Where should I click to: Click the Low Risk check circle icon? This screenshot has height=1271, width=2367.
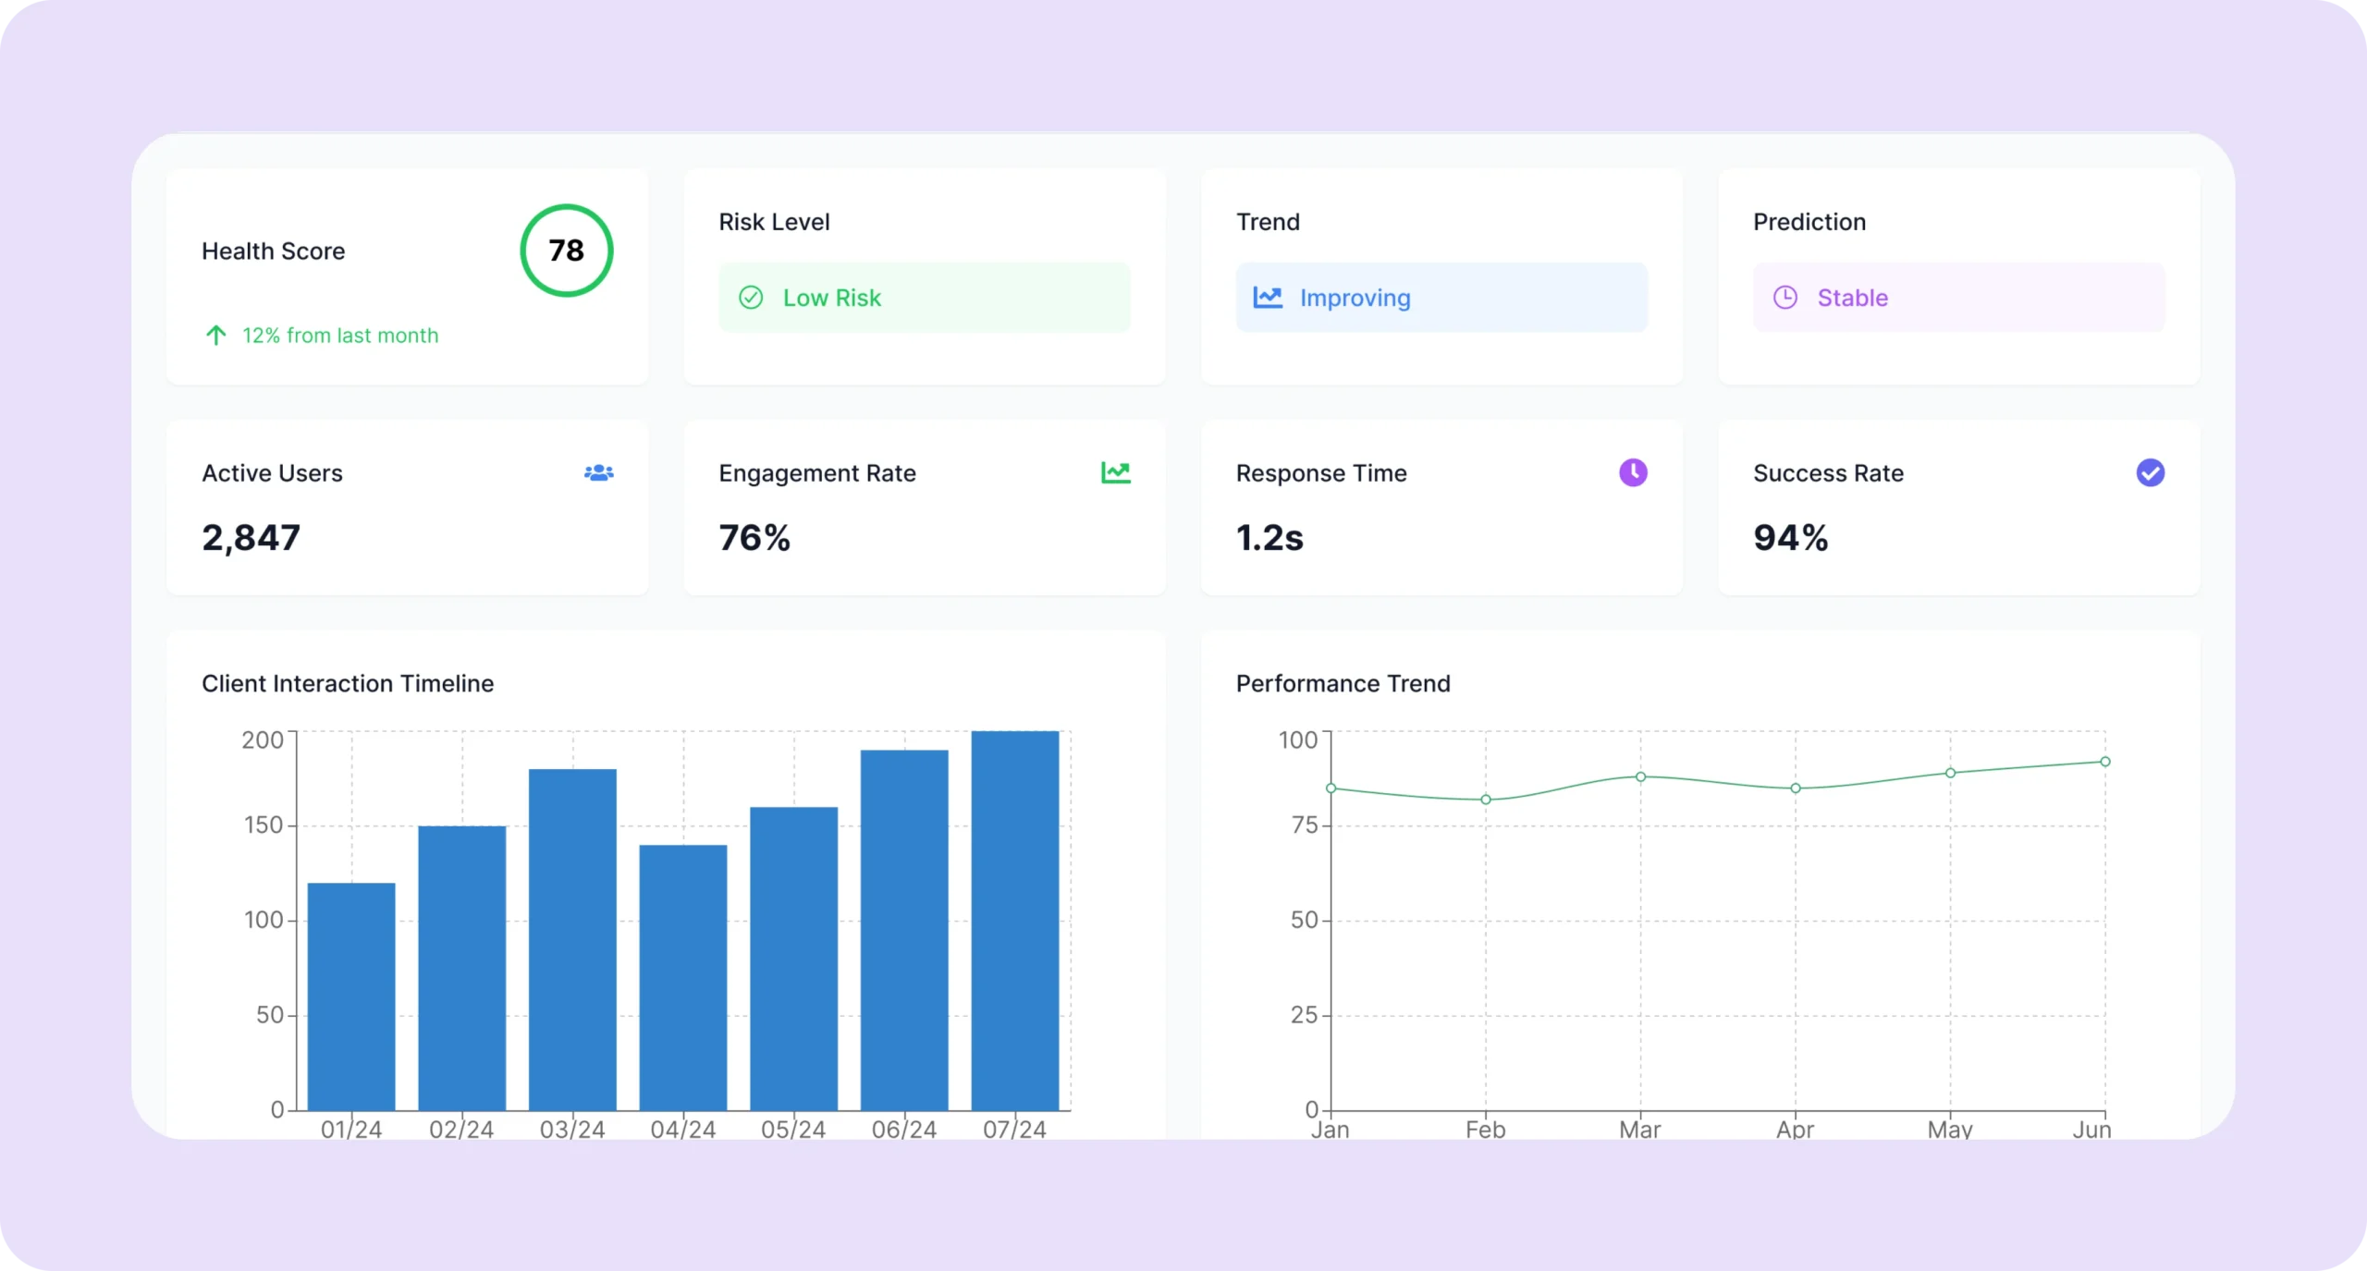[x=751, y=298]
